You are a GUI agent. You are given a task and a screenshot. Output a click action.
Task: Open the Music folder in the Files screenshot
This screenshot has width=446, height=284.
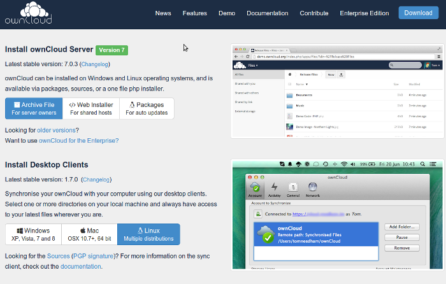[x=300, y=106]
